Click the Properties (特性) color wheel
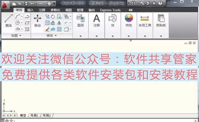 click(x=129, y=18)
